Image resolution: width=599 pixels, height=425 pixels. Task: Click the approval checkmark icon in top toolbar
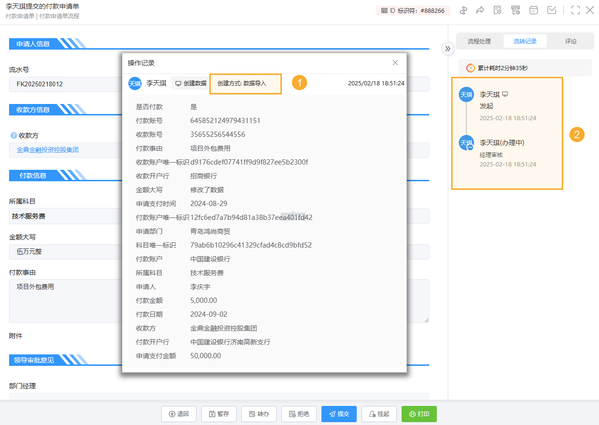pyautogui.click(x=551, y=10)
